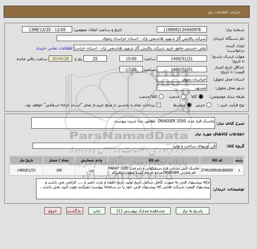The image size is (257, 249).
Task: Select the کالا radio button
Action: (201, 97)
